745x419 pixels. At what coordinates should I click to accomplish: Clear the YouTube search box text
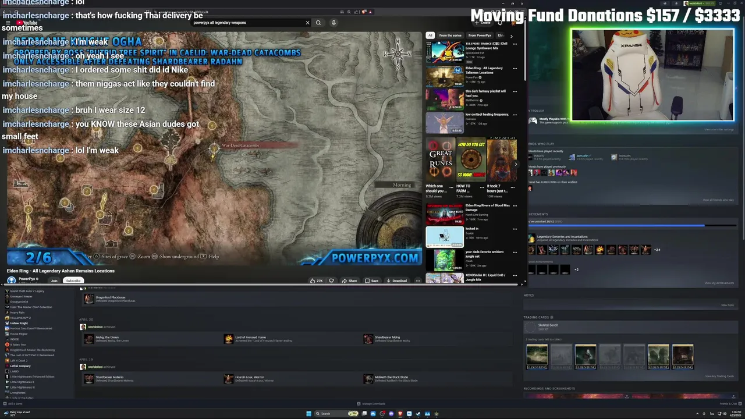point(307,23)
